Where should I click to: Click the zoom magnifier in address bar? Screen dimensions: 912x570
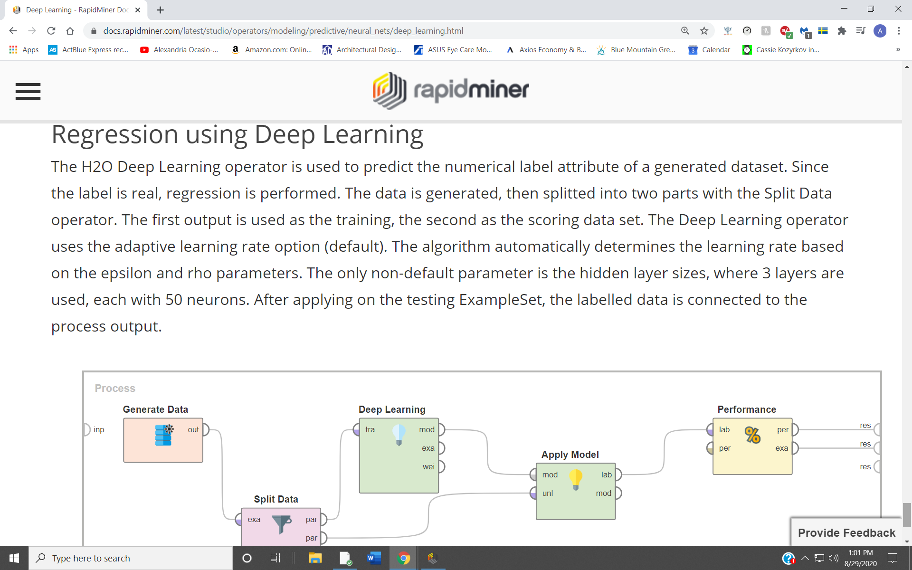tap(685, 31)
